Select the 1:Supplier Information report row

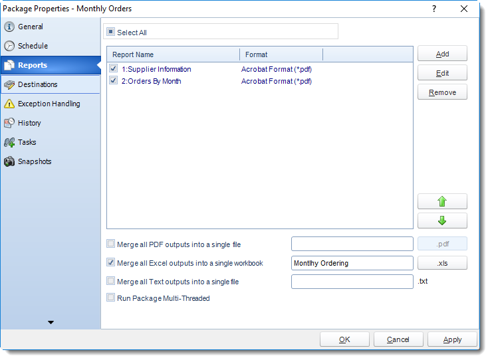[260, 69]
